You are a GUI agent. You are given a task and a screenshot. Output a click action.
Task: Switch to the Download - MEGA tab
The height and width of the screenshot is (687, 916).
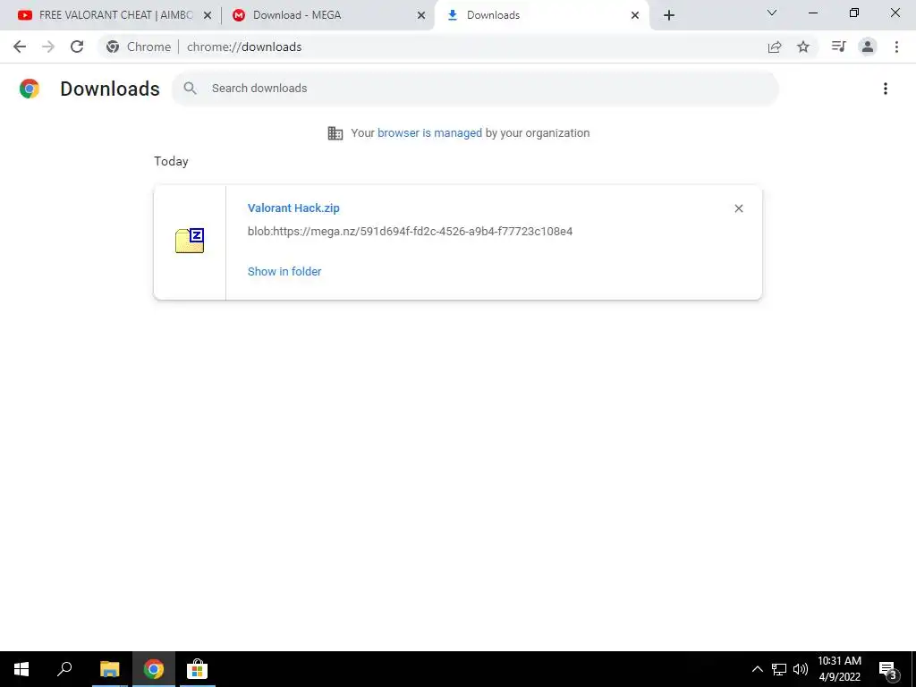coord(327,15)
